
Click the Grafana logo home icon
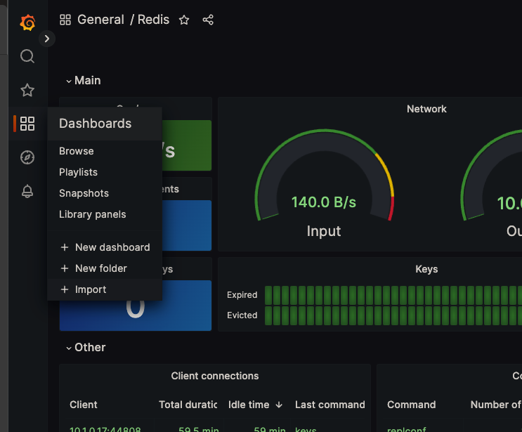pos(27,22)
